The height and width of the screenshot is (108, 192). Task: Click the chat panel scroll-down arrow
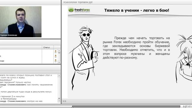[59, 101]
